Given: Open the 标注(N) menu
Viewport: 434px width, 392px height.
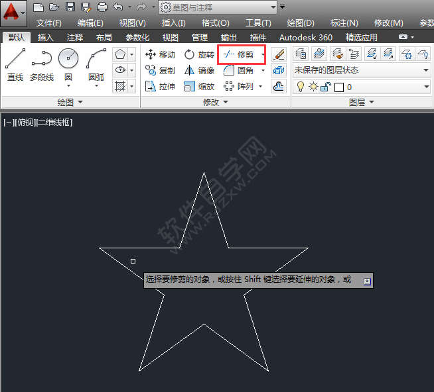Looking at the screenshot, I should pyautogui.click(x=344, y=23).
